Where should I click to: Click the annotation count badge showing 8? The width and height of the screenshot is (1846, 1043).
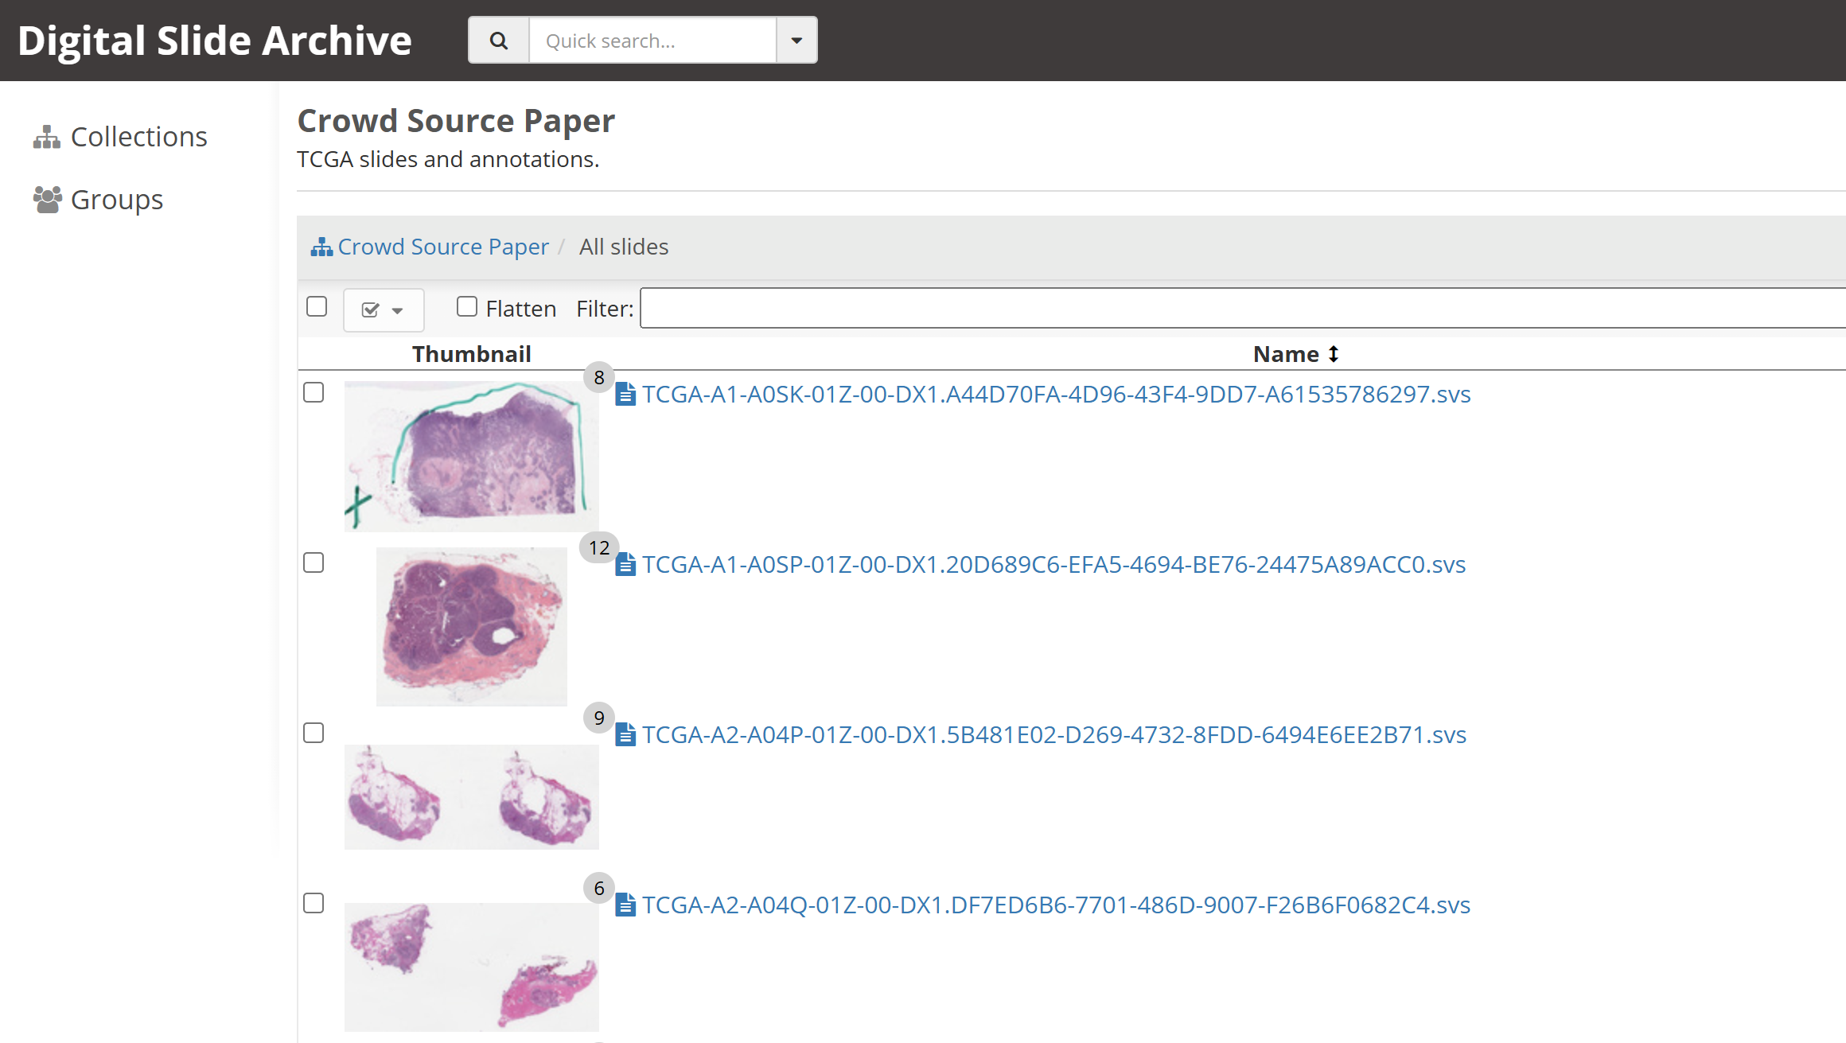pos(599,377)
